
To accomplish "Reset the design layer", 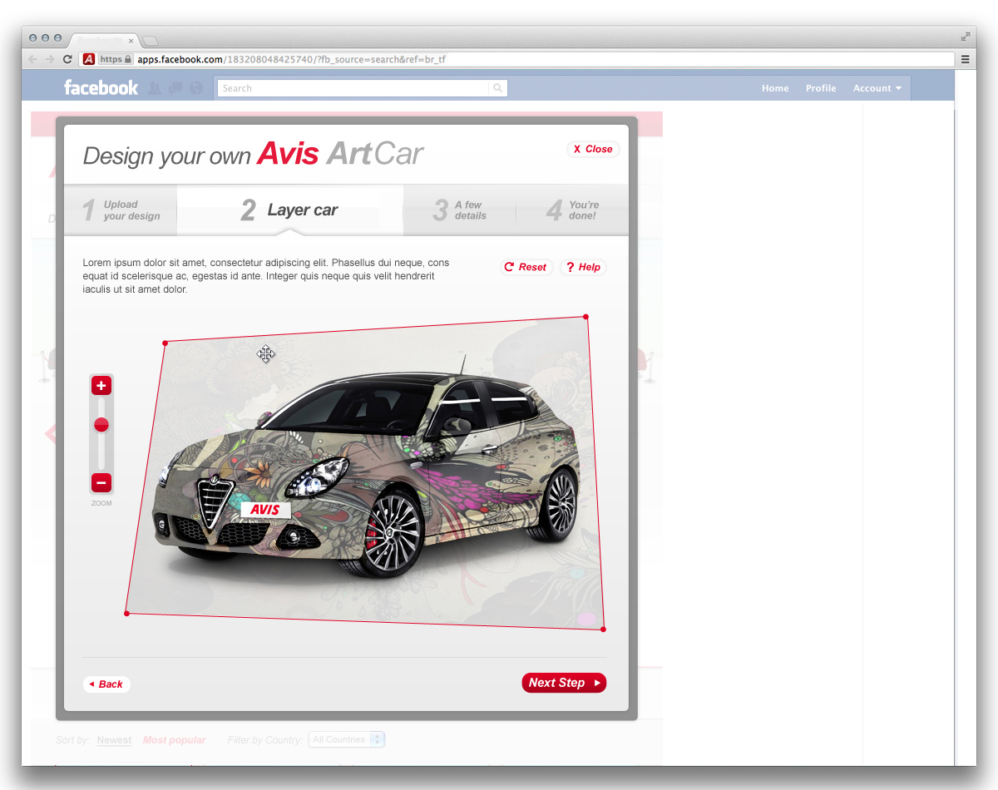I will (526, 267).
